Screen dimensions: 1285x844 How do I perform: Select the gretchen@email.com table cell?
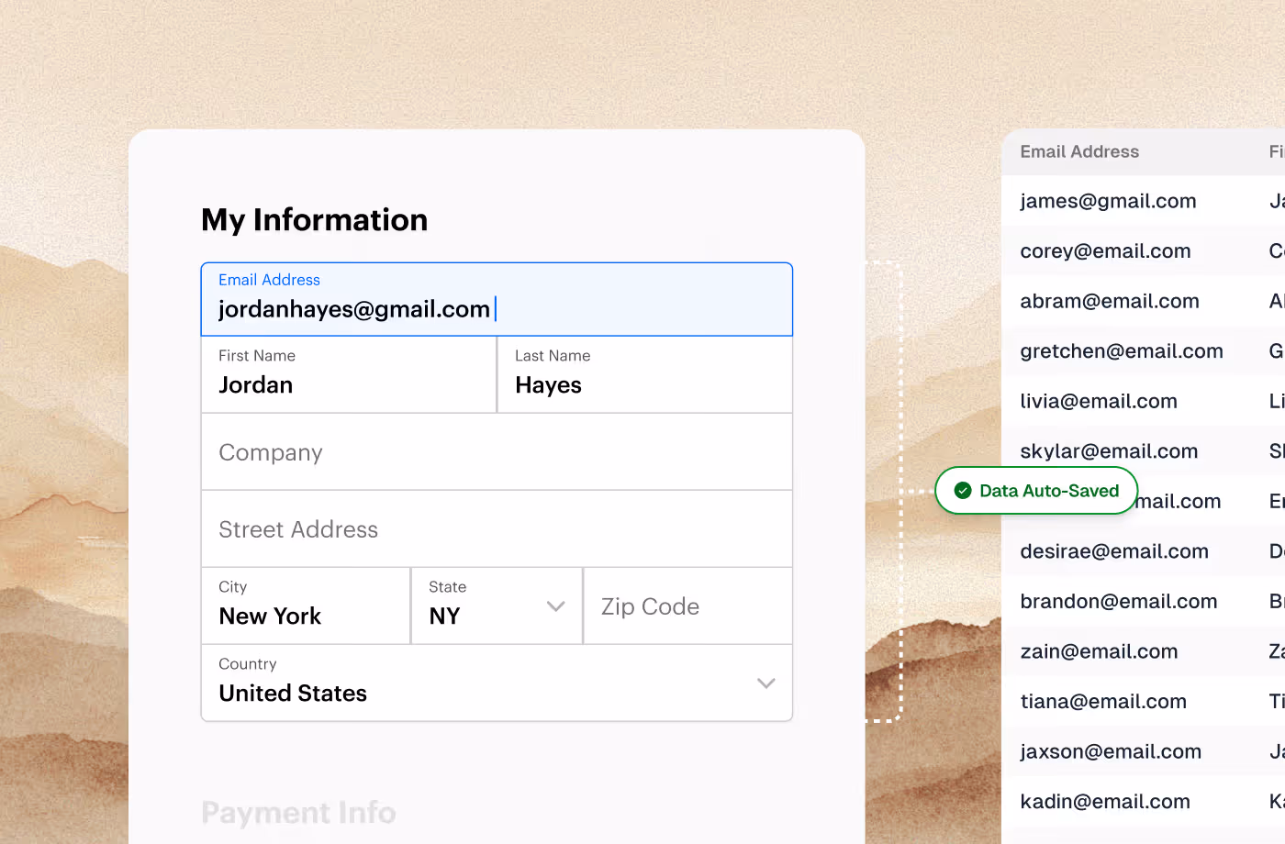tap(1122, 351)
